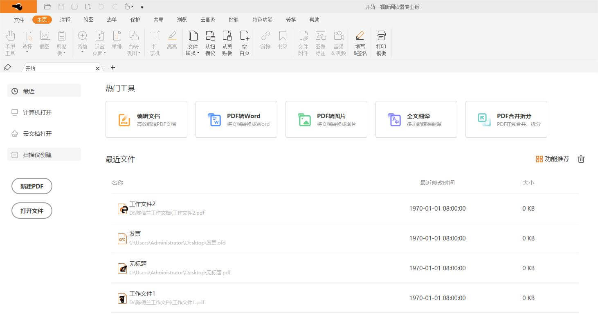Click the open folder icon in title bar

click(x=47, y=7)
